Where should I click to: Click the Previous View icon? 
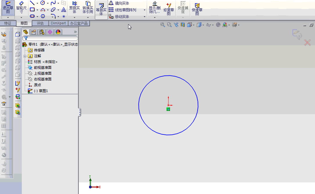tap(176, 25)
